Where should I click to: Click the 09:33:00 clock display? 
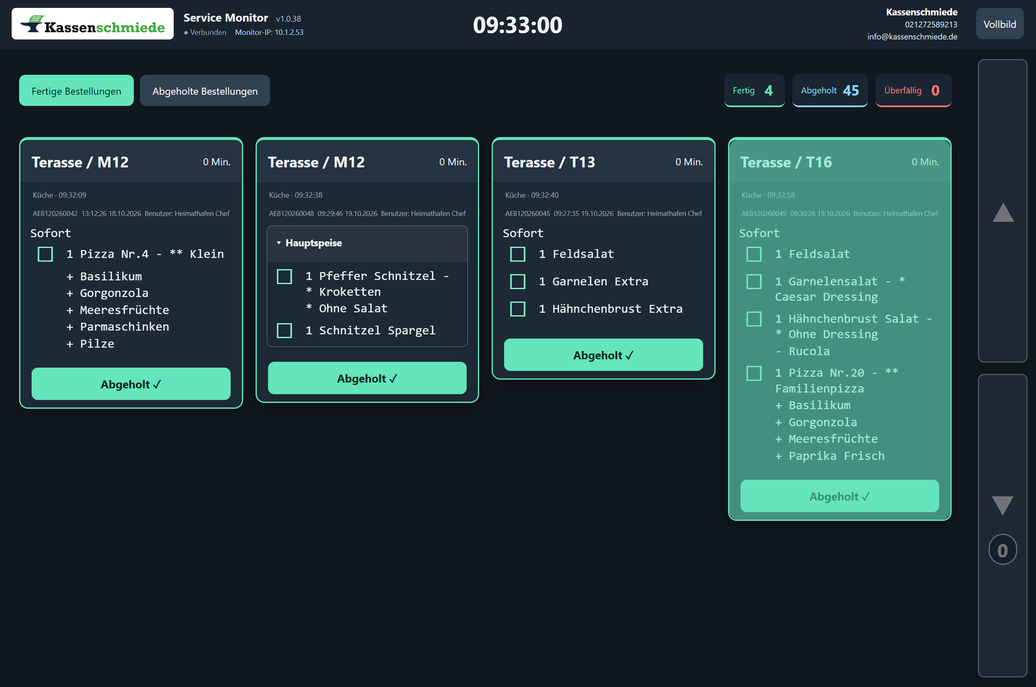517,25
